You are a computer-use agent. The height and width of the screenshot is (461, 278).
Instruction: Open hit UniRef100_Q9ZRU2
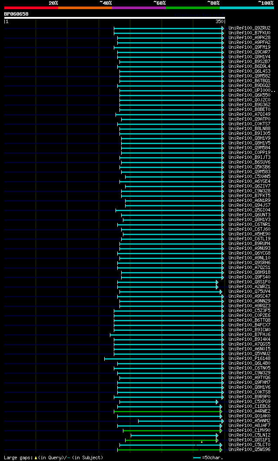pyautogui.click(x=250, y=28)
